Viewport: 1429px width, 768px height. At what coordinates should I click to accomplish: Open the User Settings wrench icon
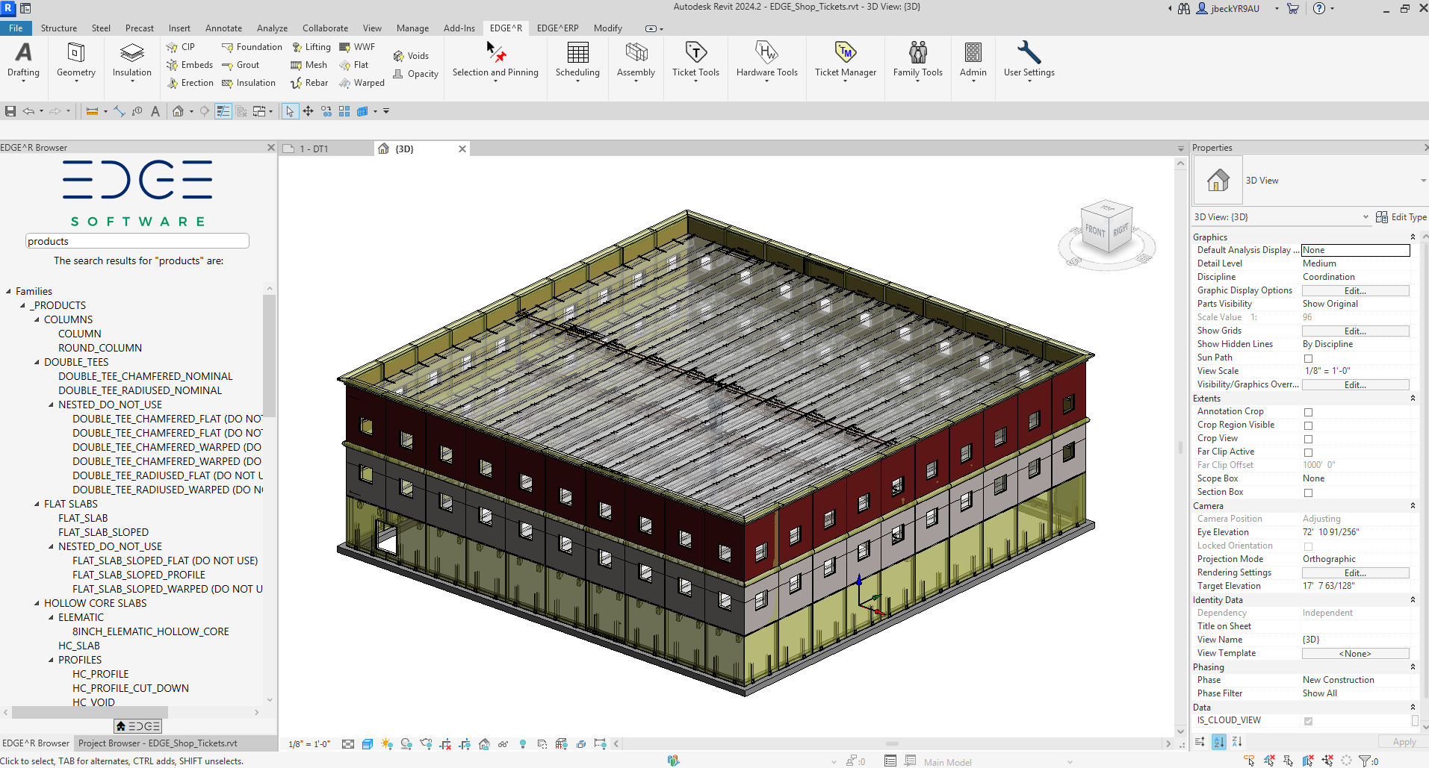pyautogui.click(x=1029, y=53)
